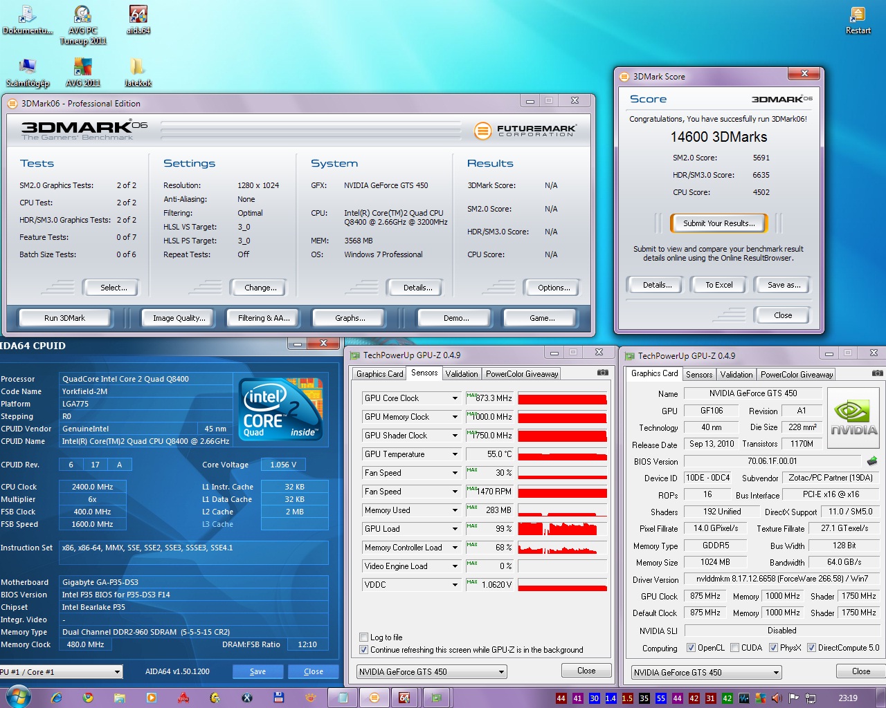Toggle the CUDA checkbox
The width and height of the screenshot is (886, 708).
[x=734, y=648]
